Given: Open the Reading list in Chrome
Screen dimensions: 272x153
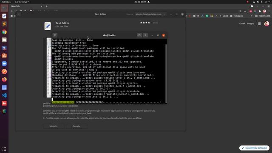Looking at the screenshot, I should (x=263, y=16).
